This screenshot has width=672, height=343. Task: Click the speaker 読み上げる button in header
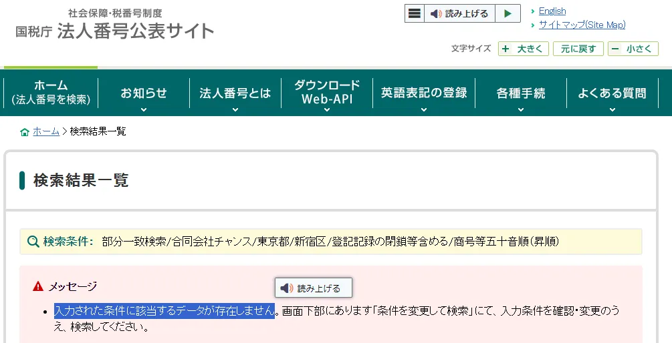tap(459, 13)
